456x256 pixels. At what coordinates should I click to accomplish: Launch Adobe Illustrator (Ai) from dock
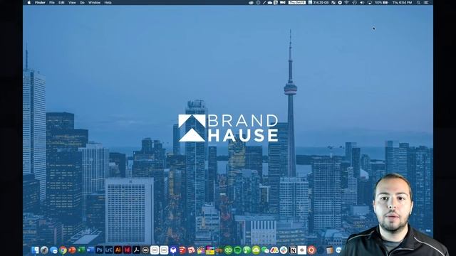point(118,250)
